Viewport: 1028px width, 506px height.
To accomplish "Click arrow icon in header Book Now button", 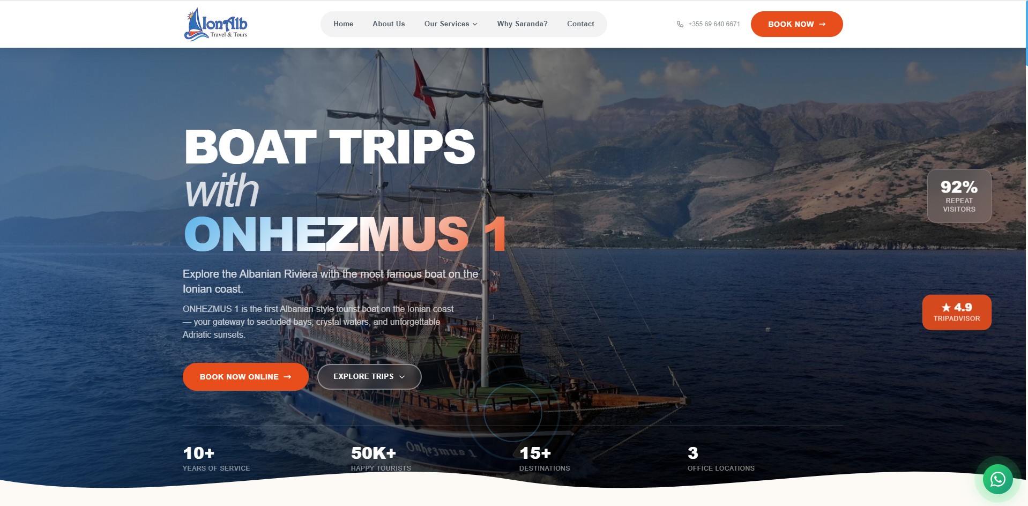I will coord(822,24).
